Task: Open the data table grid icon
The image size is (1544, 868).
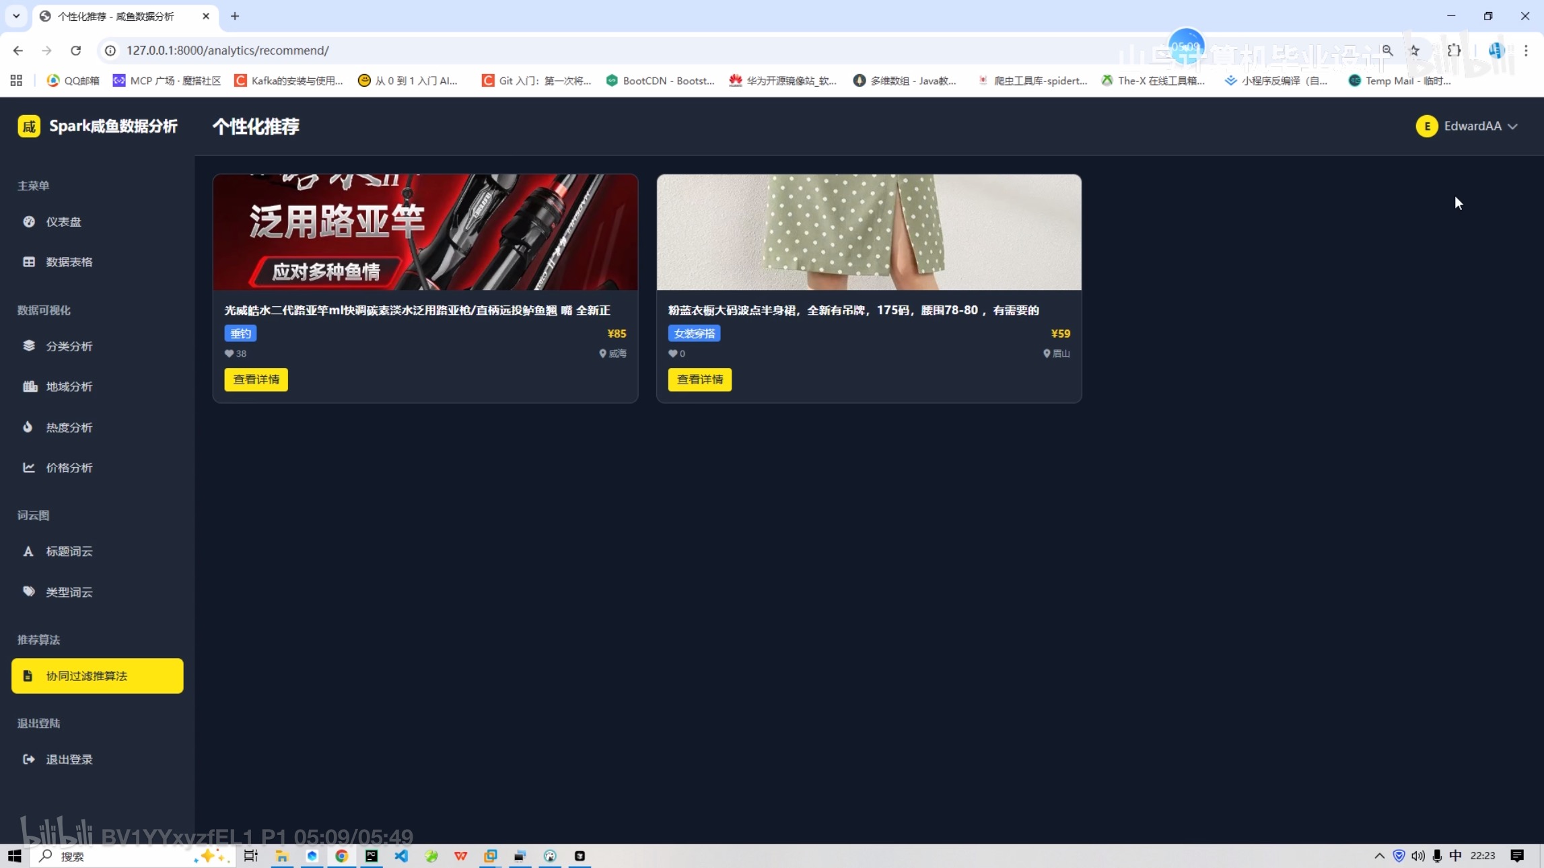Action: click(29, 262)
